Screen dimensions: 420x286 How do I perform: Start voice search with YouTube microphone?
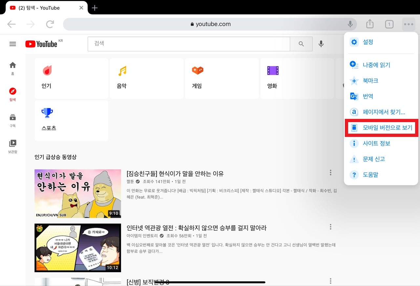tap(321, 44)
